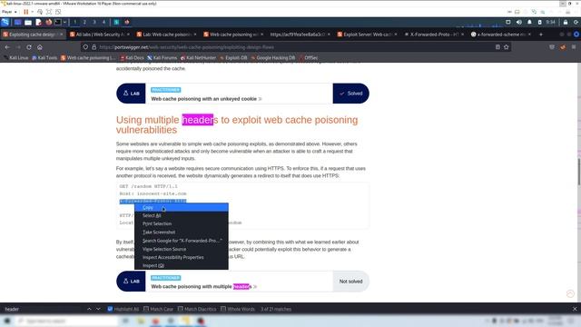This screenshot has height=327, width=581.
Task: Choose View Selection Source menu entry
Action: (182, 249)
